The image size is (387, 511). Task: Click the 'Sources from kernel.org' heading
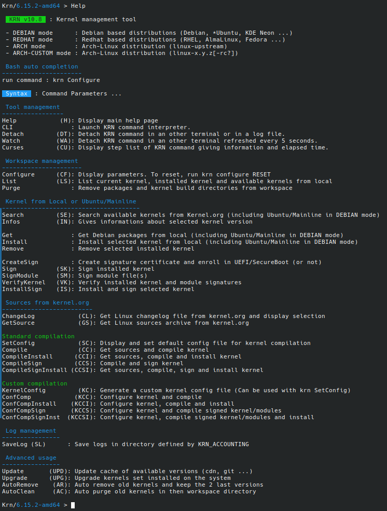click(x=47, y=302)
